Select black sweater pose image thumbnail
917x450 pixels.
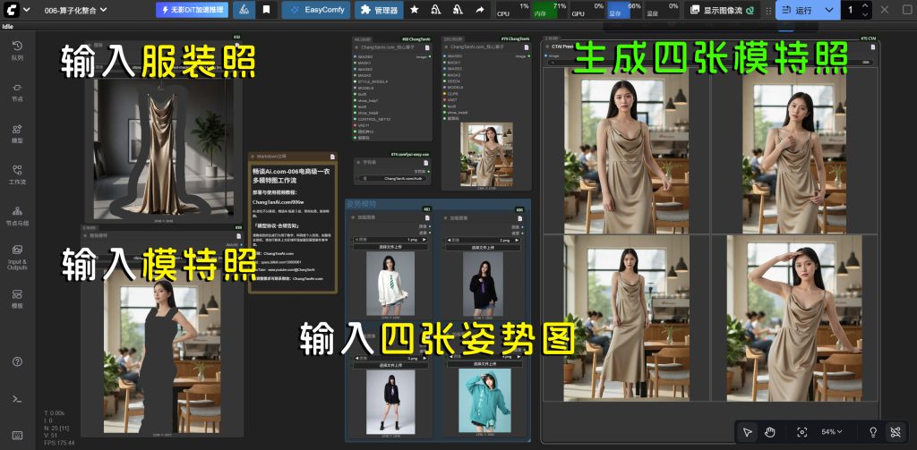coord(483,284)
